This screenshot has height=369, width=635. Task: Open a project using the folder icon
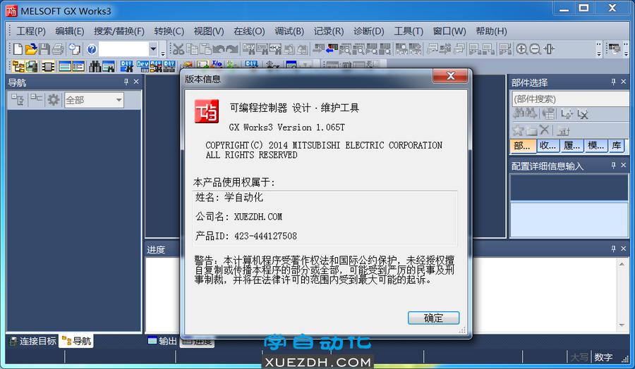[31, 49]
